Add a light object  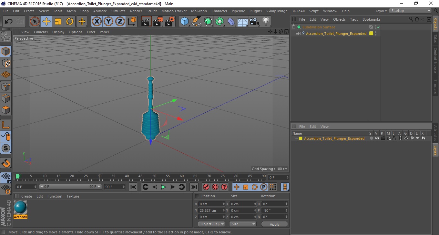click(266, 22)
